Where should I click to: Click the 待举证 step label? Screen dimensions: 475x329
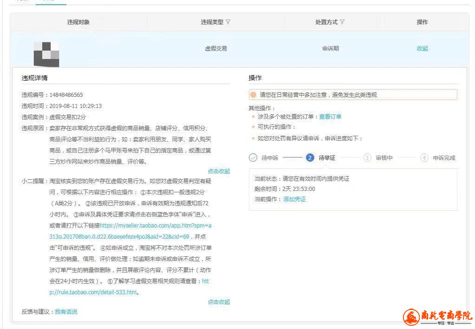click(327, 158)
